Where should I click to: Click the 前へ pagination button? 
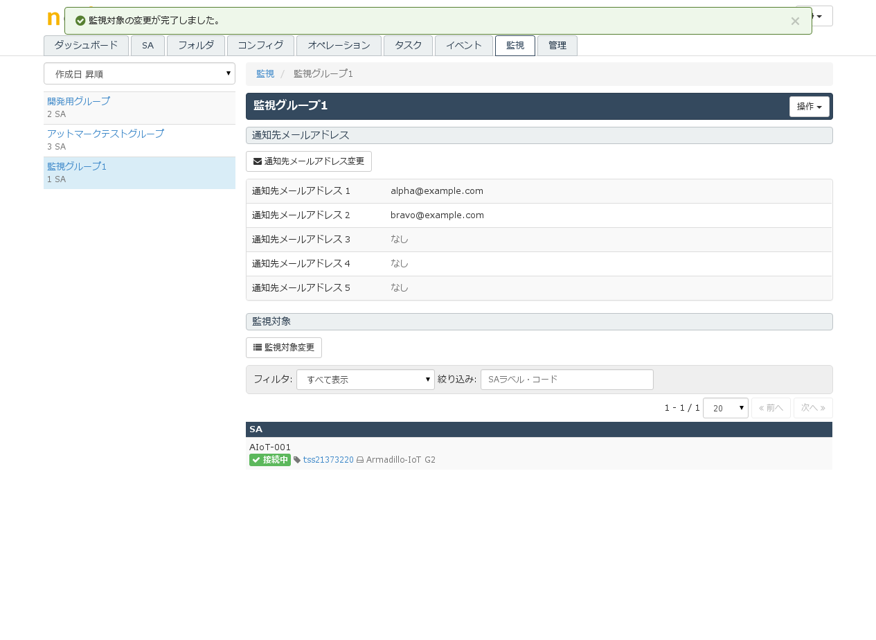pos(771,408)
